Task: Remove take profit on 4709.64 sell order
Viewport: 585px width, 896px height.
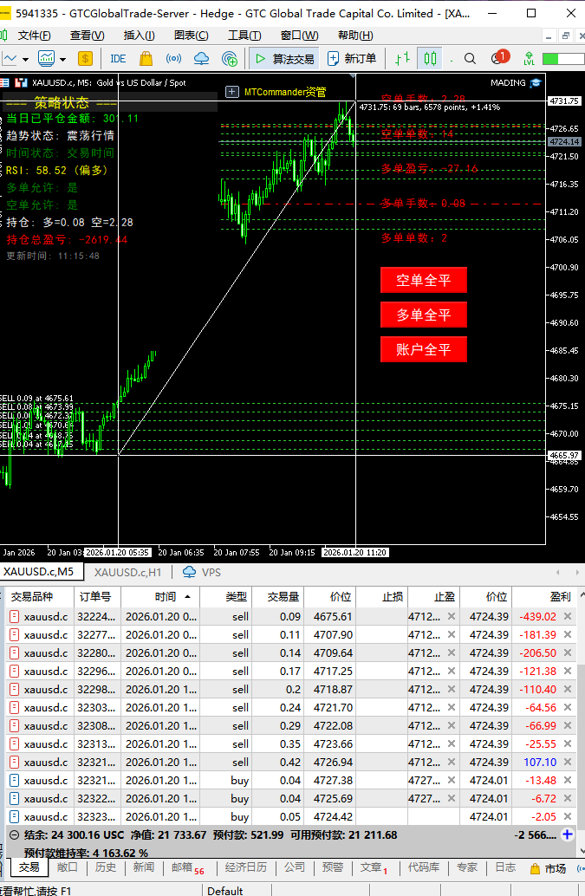Action: tap(452, 653)
